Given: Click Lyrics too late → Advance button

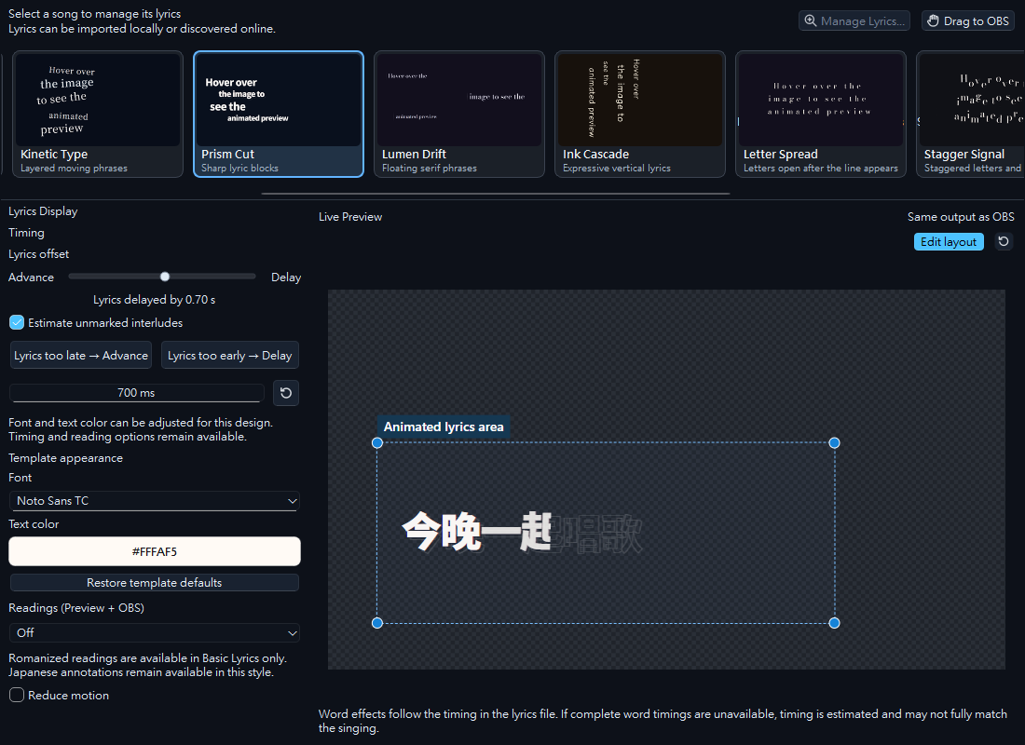Looking at the screenshot, I should 81,356.
